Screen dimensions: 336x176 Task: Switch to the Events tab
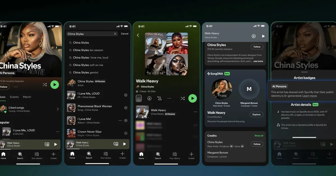(14, 97)
